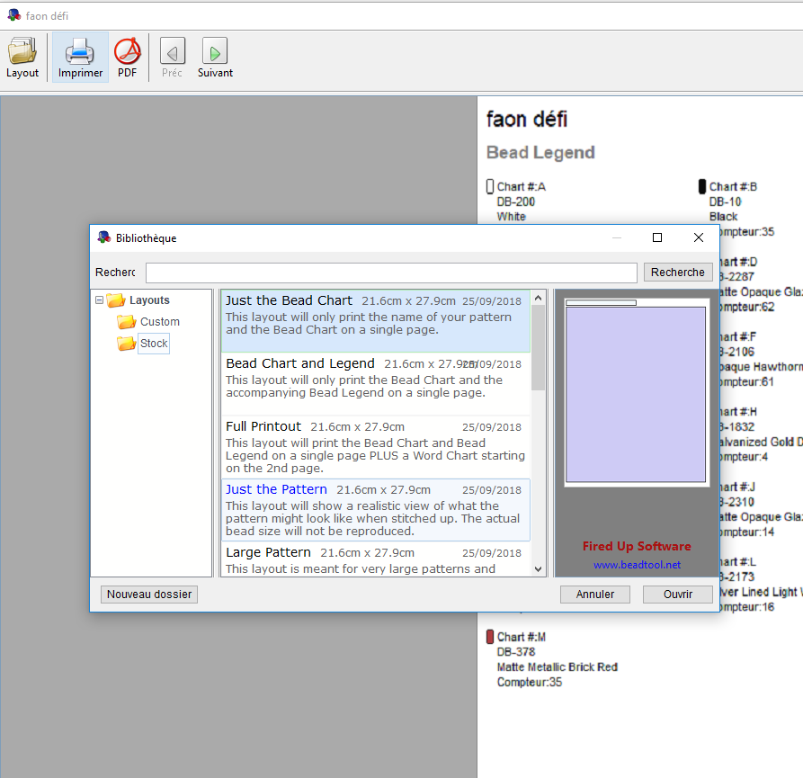Open the Custom layouts folder icon
The image size is (803, 778).
[x=126, y=321]
